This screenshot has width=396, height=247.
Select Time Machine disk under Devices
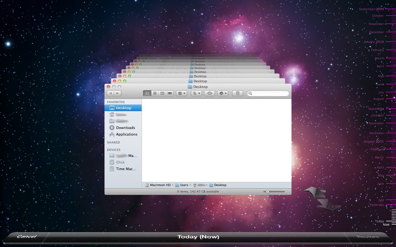coord(123,169)
